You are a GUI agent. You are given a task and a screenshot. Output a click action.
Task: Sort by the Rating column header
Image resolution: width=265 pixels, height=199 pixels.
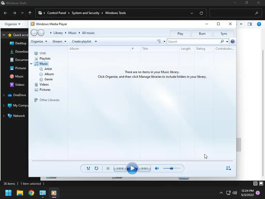click(x=204, y=49)
